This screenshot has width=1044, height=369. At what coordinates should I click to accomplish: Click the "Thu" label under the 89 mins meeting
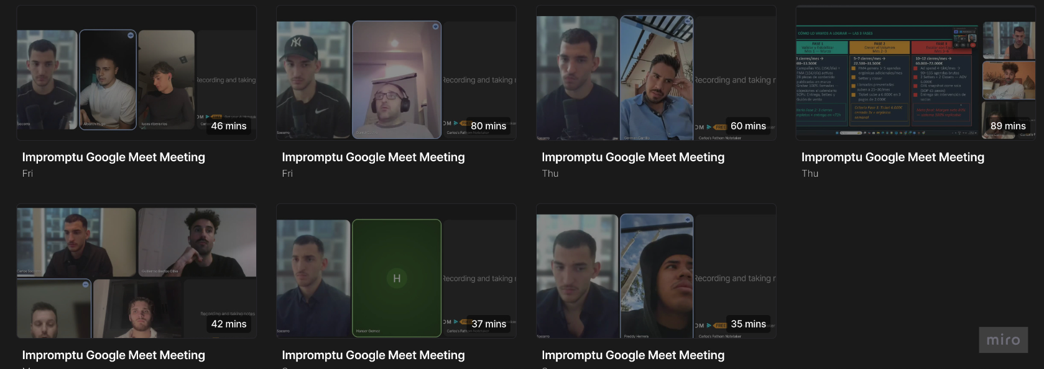pyautogui.click(x=810, y=174)
